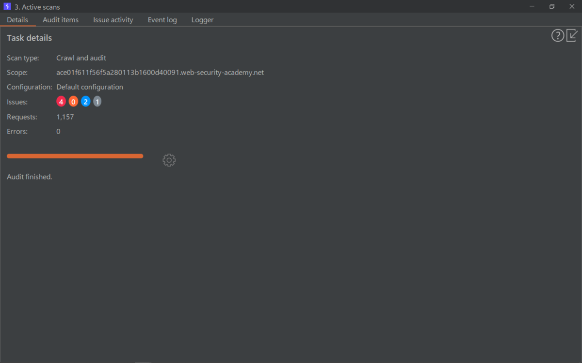Click the red high severity badge 4

[61, 102]
